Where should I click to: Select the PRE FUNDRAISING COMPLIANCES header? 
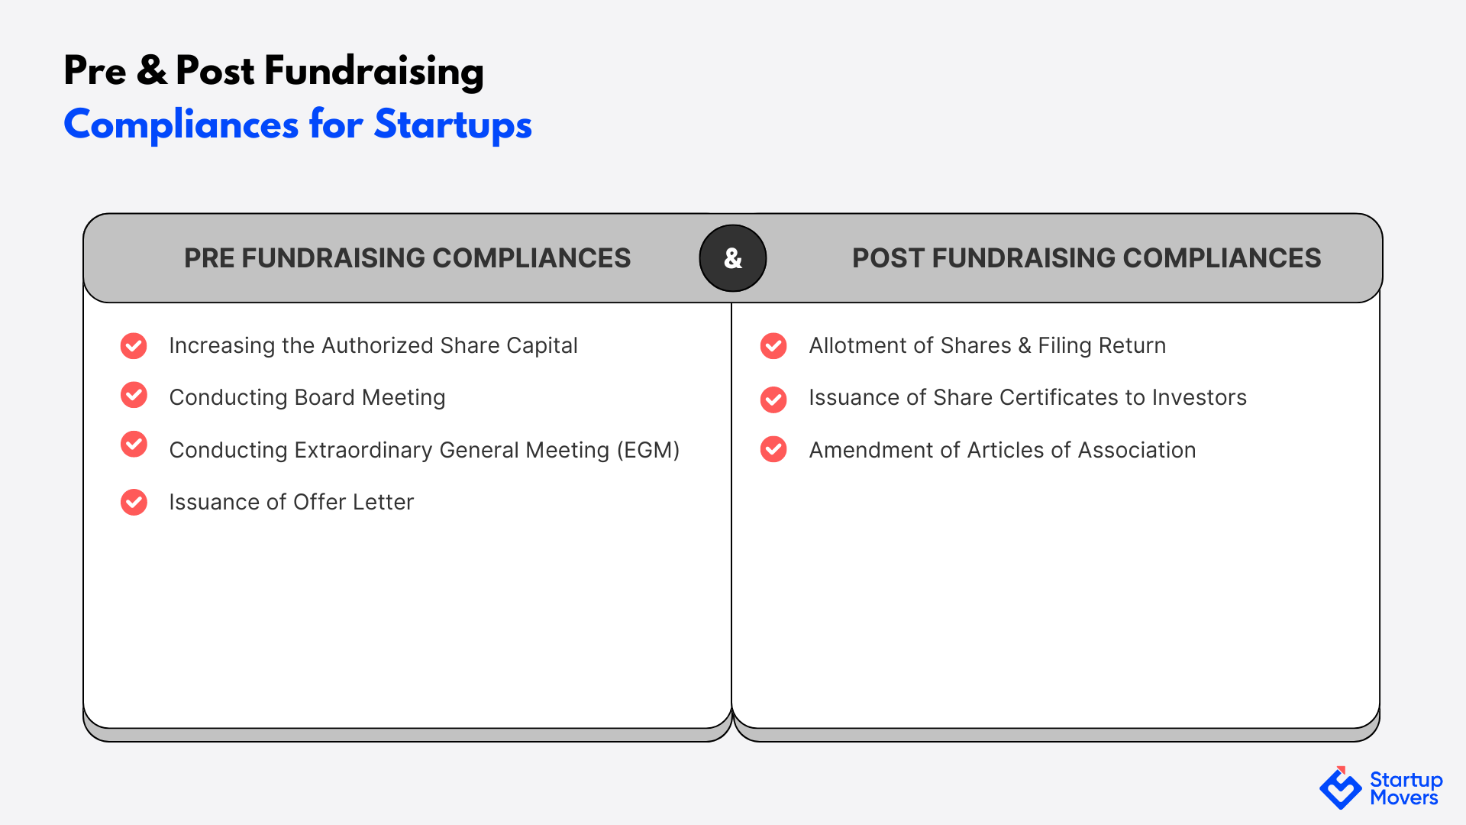coord(408,258)
